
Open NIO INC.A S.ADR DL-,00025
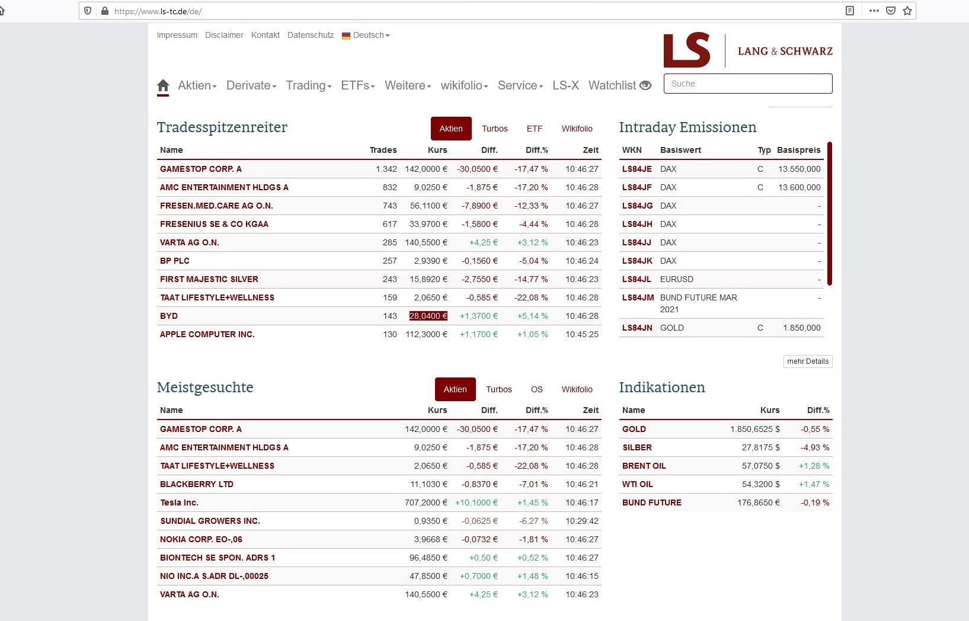click(x=214, y=576)
